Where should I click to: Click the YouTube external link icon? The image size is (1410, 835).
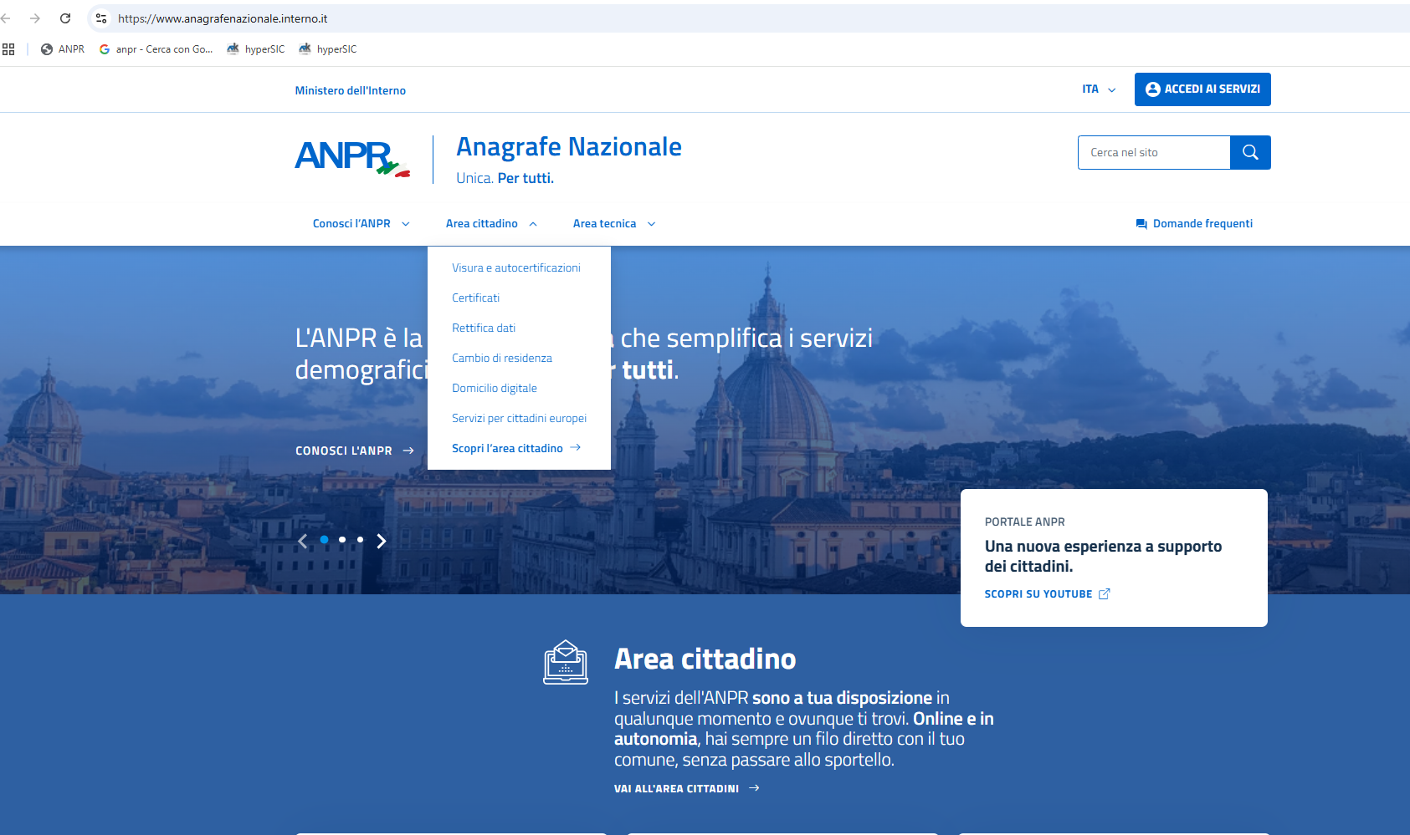pos(1105,593)
